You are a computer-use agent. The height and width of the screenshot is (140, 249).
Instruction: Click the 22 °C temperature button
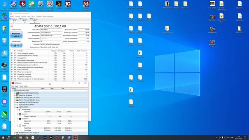click(x=16, y=45)
